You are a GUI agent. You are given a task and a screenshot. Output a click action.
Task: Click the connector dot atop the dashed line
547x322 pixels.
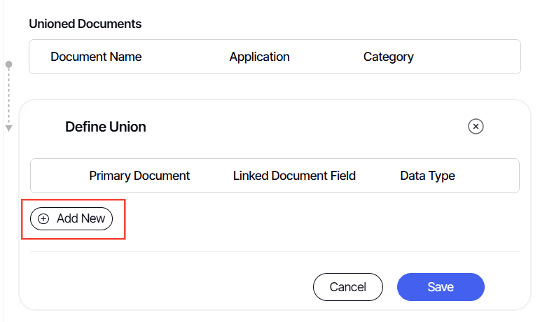click(9, 64)
